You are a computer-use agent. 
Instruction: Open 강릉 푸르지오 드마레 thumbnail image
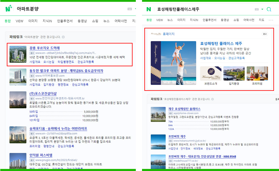pyautogui.click(x=18, y=54)
